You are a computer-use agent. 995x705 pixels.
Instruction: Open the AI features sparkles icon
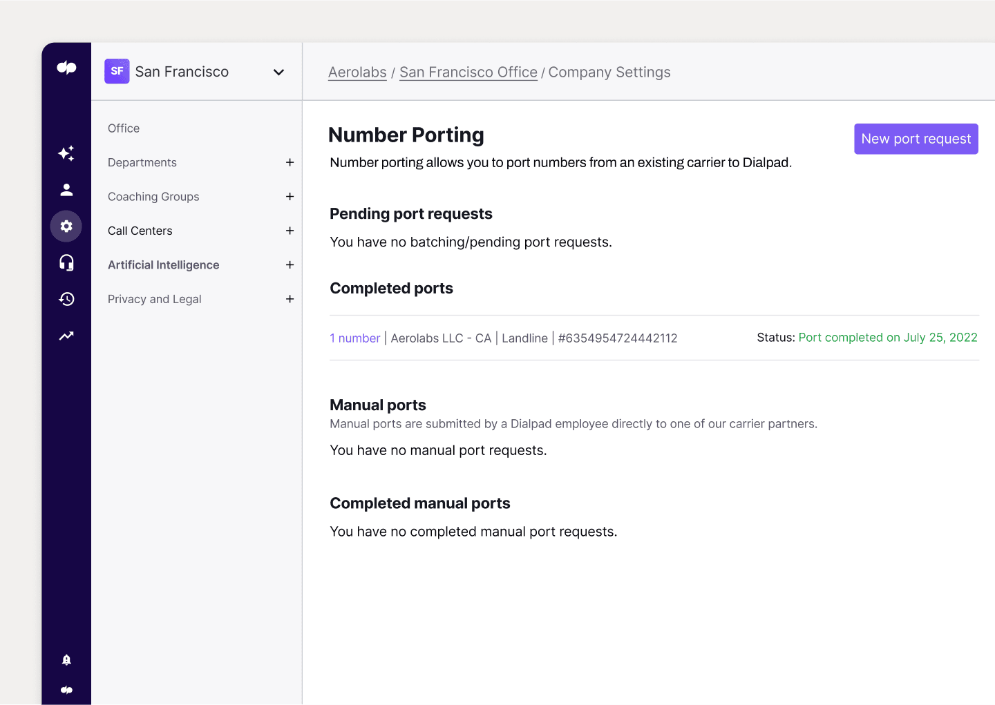66,153
